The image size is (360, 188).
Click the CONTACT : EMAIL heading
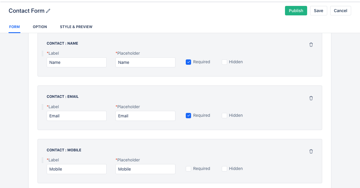63,97
